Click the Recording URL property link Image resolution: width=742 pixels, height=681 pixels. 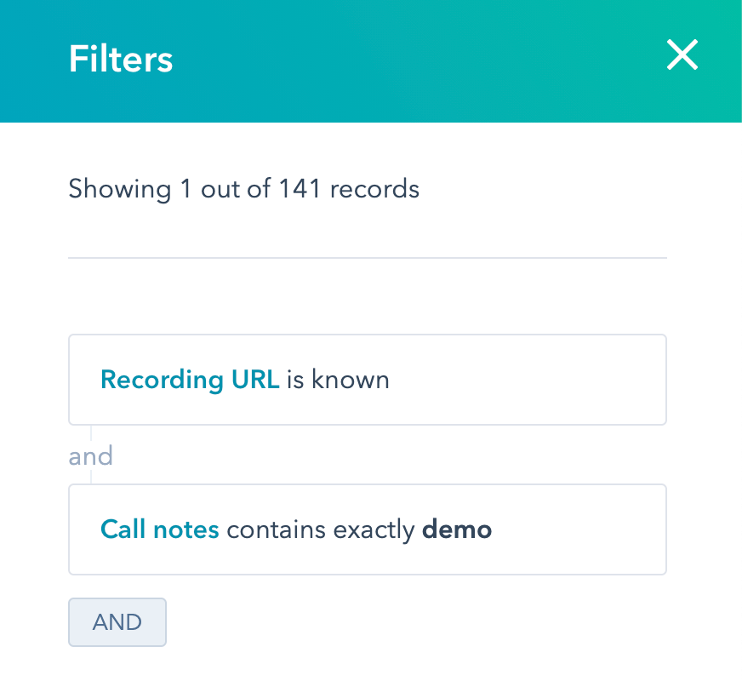190,380
